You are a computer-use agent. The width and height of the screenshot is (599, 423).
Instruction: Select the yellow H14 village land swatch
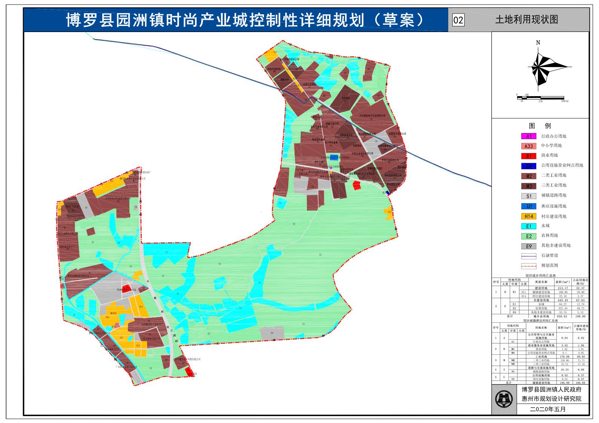pos(528,216)
